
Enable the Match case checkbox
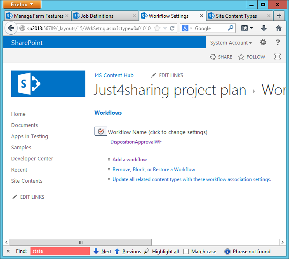pos(186,252)
